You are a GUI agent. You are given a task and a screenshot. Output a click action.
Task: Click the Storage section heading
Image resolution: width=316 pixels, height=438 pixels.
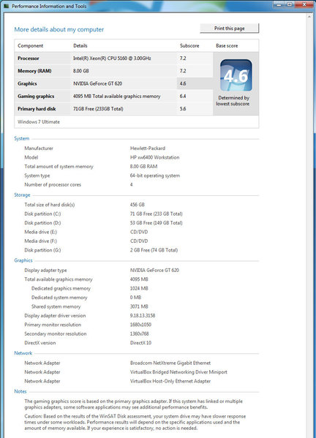[x=22, y=195]
